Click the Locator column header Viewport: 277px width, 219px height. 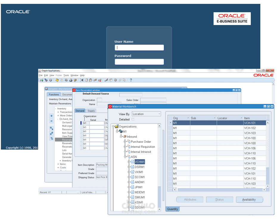[x=230, y=118]
